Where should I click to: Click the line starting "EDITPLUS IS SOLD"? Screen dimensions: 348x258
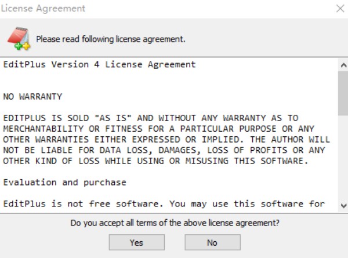[151, 118]
